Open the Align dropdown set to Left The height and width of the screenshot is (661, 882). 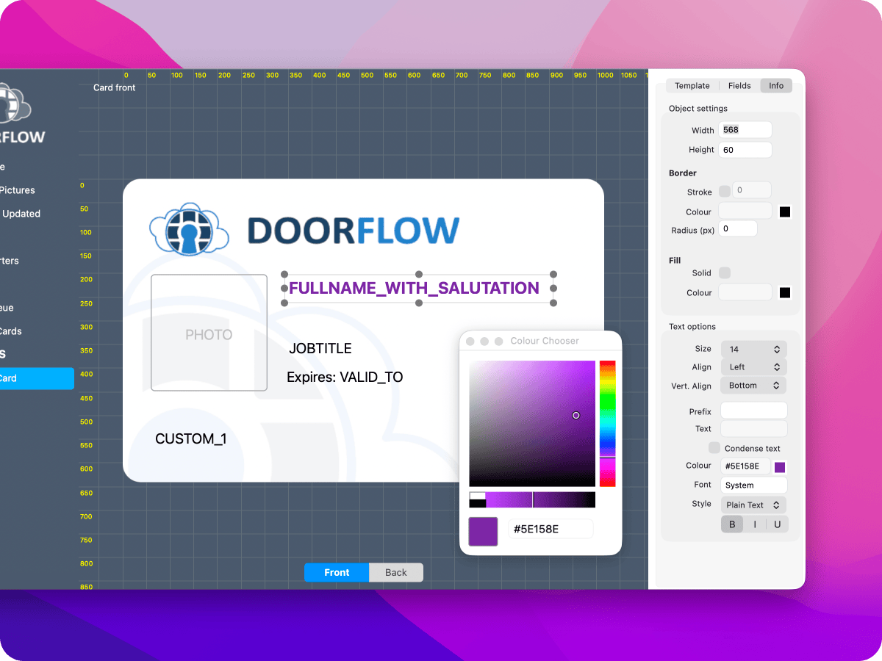pyautogui.click(x=754, y=367)
